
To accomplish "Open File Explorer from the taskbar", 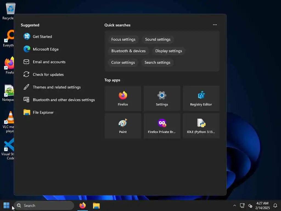I will tap(96, 206).
